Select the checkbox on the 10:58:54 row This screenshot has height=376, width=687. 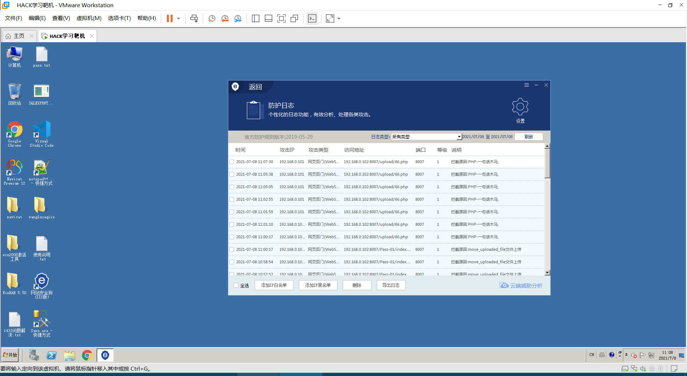pyautogui.click(x=232, y=262)
